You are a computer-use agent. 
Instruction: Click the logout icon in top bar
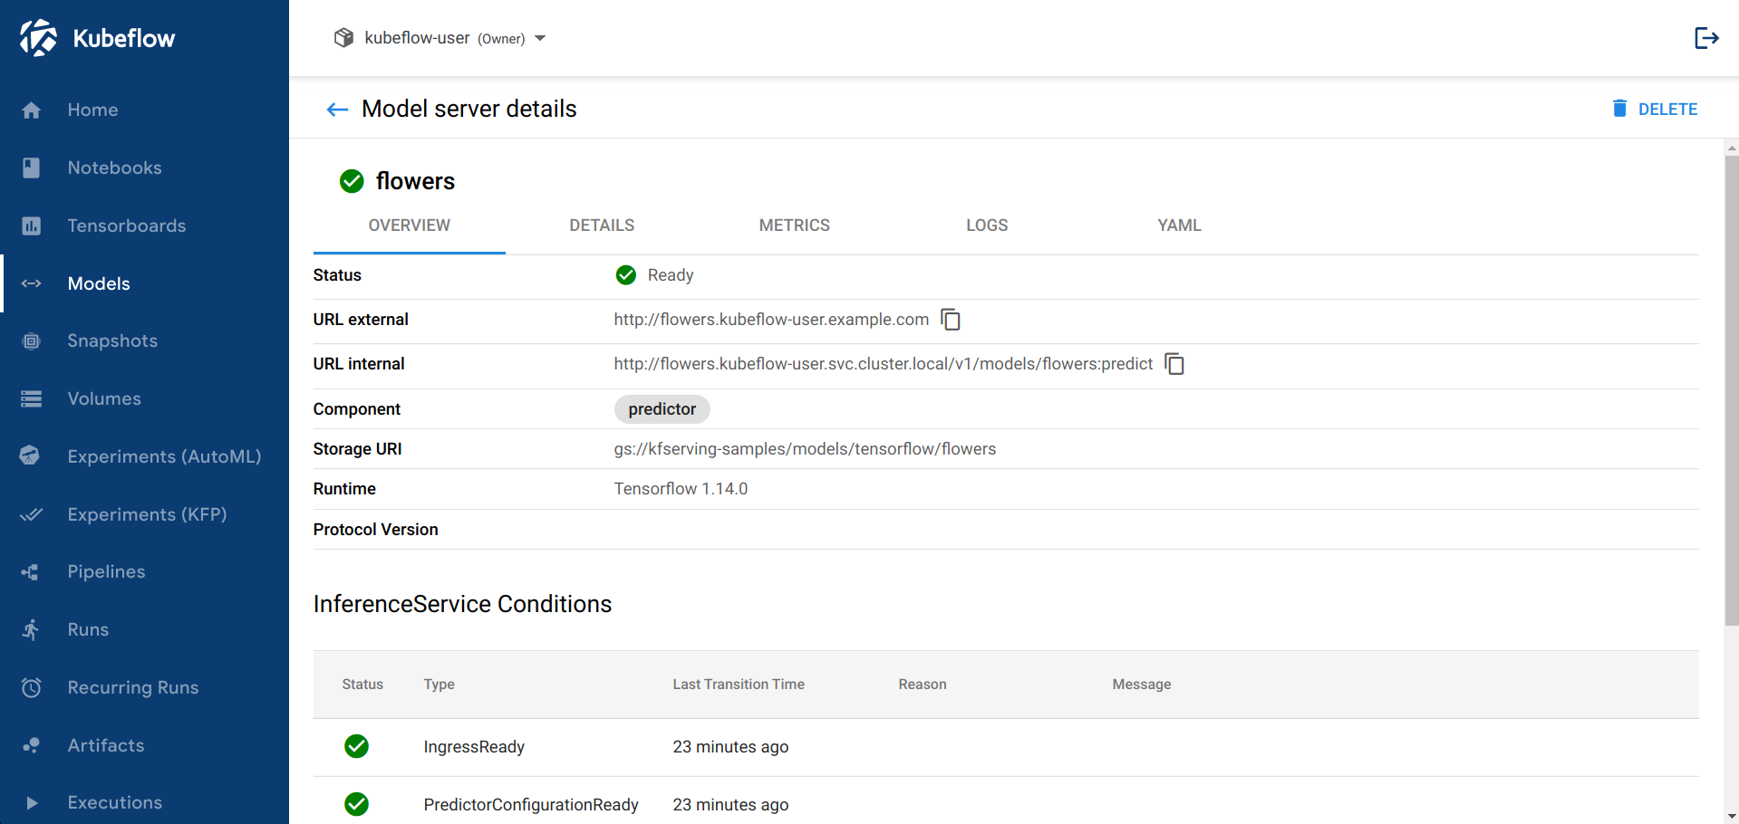pyautogui.click(x=1706, y=37)
